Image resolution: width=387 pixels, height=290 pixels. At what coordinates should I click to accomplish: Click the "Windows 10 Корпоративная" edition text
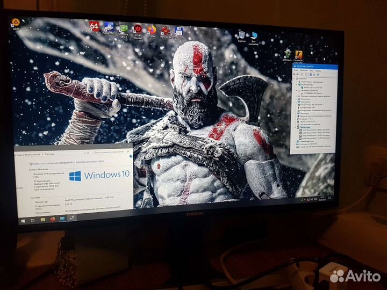click(48, 173)
